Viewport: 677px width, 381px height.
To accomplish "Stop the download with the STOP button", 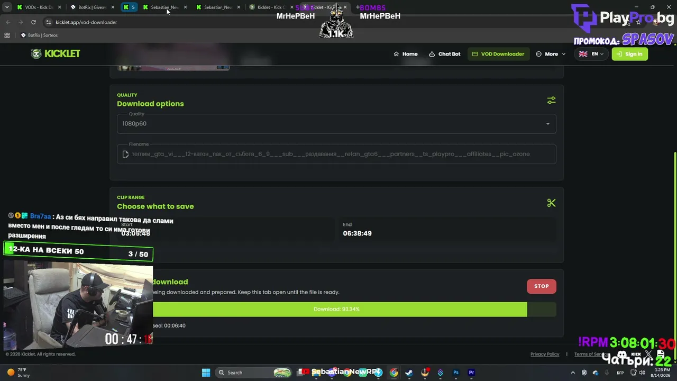I will coord(541,286).
